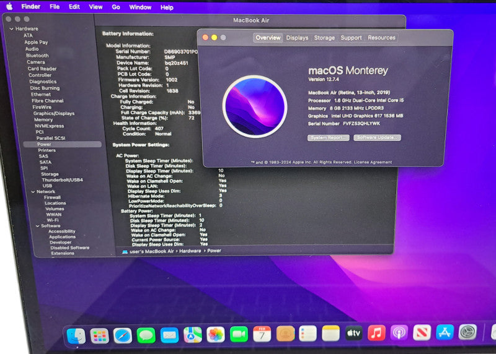Viewport: 496px width, 354px height.
Task: Switch to the Overview tab
Action: 268,38
